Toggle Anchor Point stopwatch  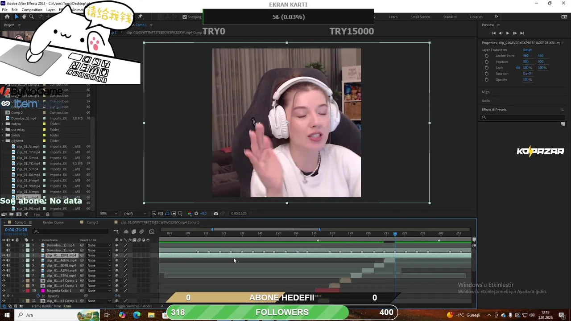tap(487, 56)
